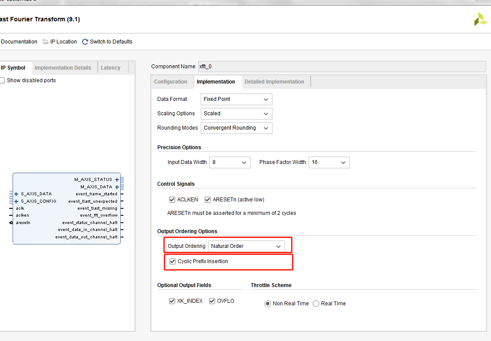The height and width of the screenshot is (341, 491).
Task: Click event_data_out_channel_halt port label
Action: point(86,237)
